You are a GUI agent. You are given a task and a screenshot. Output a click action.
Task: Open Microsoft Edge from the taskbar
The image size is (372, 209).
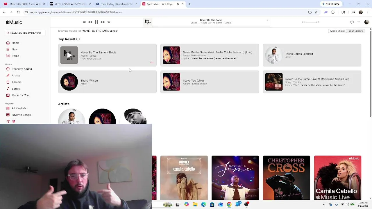[x=203, y=205]
